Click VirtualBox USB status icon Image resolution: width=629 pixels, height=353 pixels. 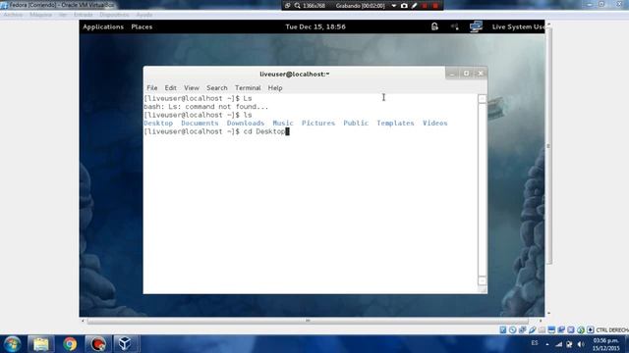click(533, 329)
